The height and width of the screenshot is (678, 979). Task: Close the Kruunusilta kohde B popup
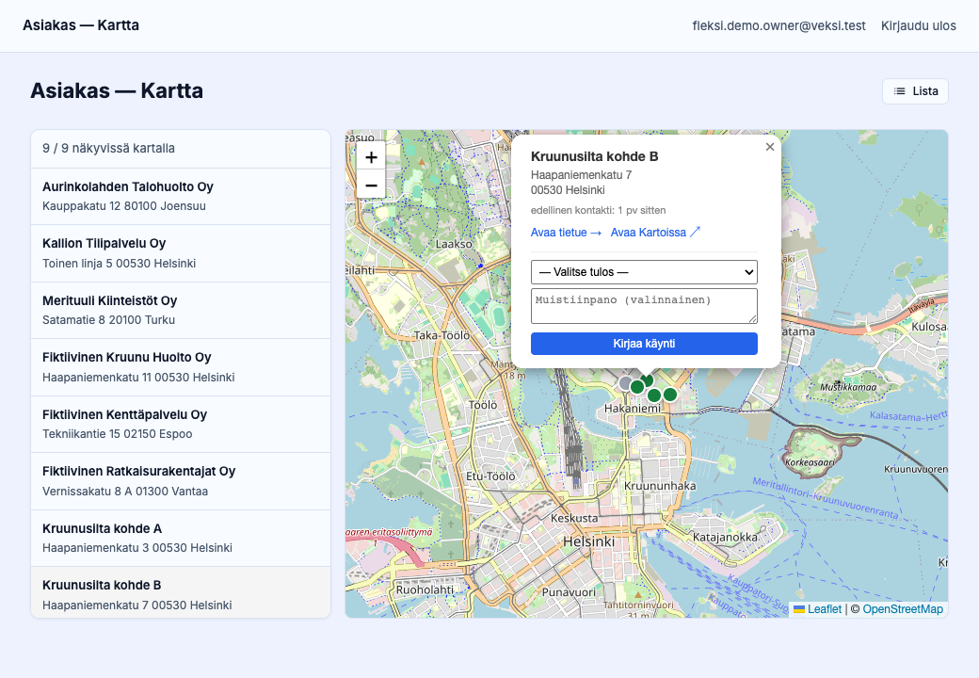[770, 147]
